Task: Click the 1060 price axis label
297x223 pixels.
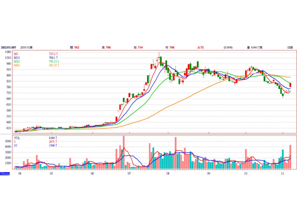Action: pos(8,52)
